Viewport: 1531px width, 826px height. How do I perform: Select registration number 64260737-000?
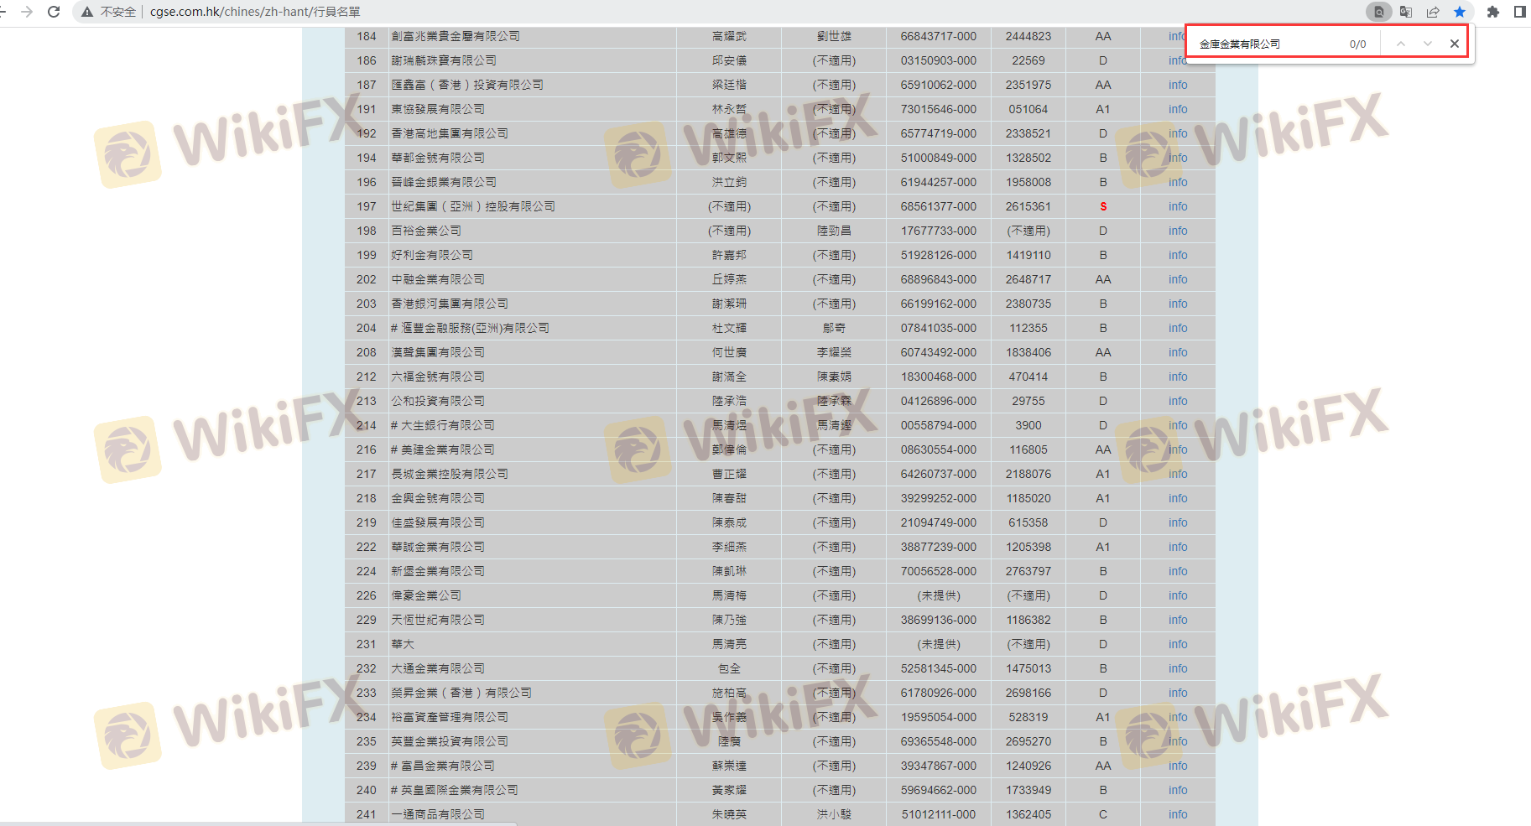(x=939, y=474)
